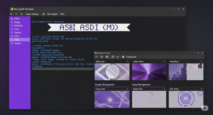Select the Rtic Mies concentric rings thumbnail
The width and height of the screenshot is (213, 115).
coord(186,99)
